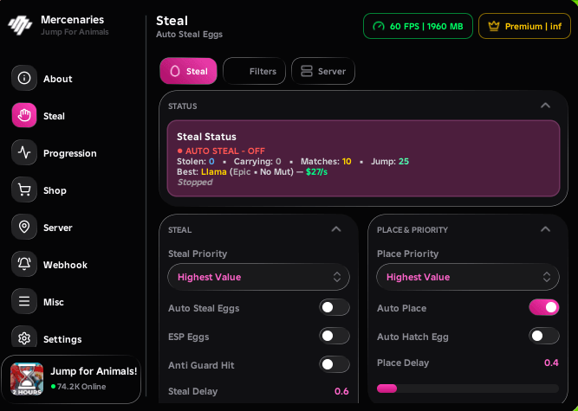
Task: Click the Misc hamburger icon
Action: [24, 301]
